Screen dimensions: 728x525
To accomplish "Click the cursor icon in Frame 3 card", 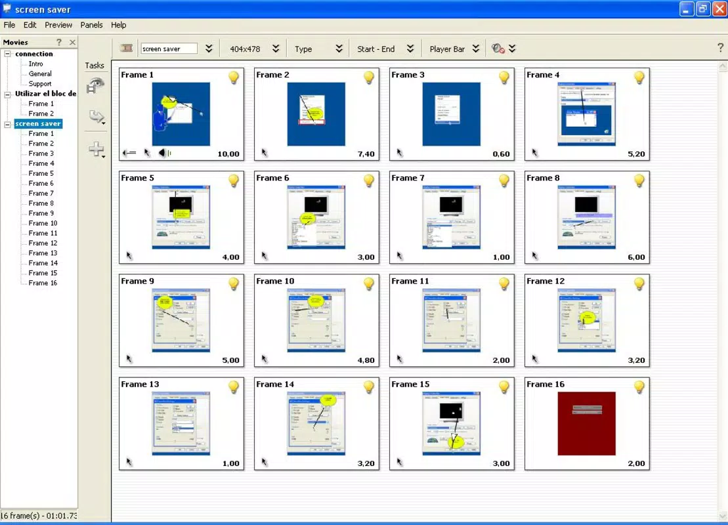I will click(400, 153).
